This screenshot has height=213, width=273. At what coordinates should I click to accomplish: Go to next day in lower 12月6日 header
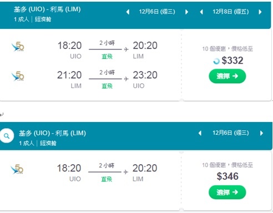(261, 133)
